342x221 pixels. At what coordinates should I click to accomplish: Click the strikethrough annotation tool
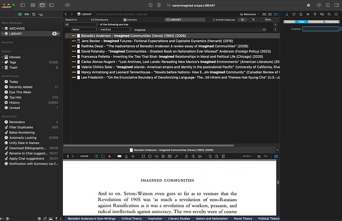click(x=133, y=156)
